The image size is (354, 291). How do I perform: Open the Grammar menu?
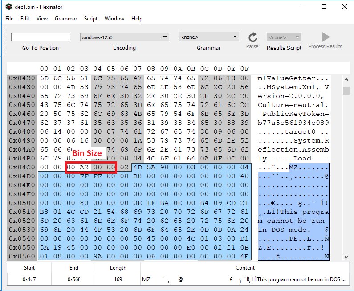click(x=66, y=19)
